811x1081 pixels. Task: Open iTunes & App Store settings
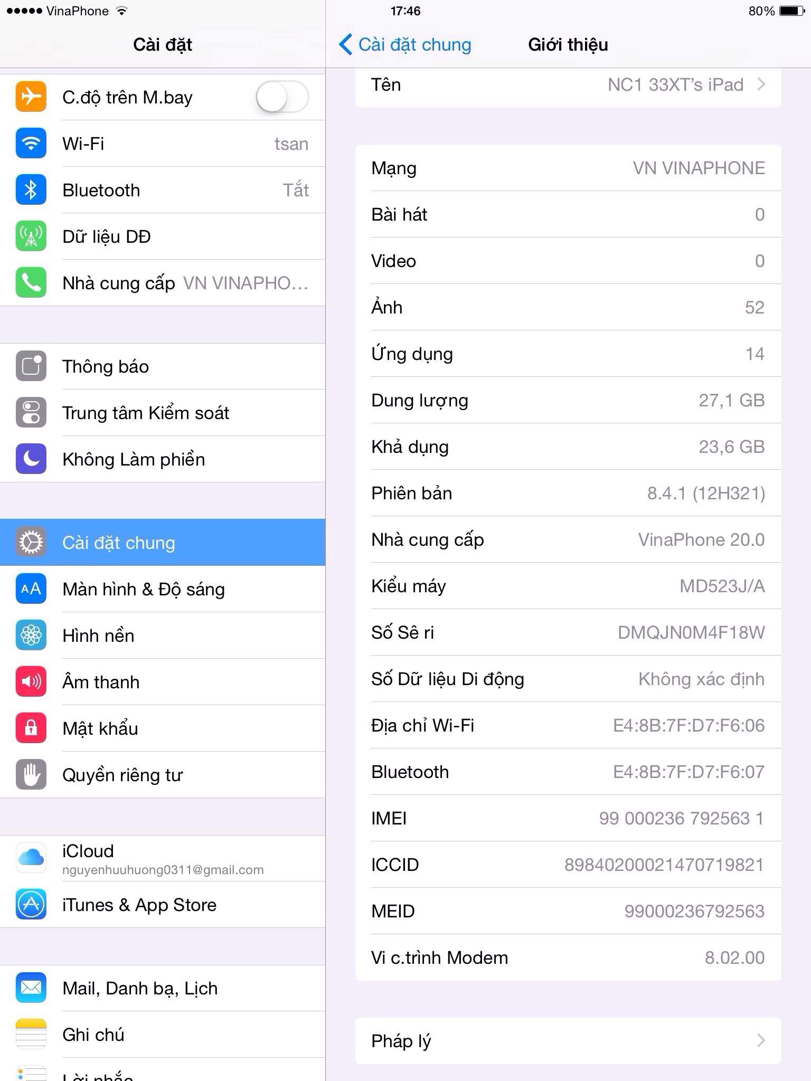pos(163,905)
